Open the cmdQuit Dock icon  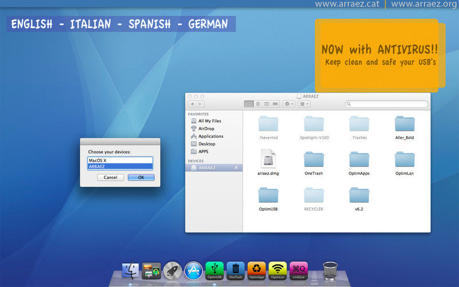point(298,270)
